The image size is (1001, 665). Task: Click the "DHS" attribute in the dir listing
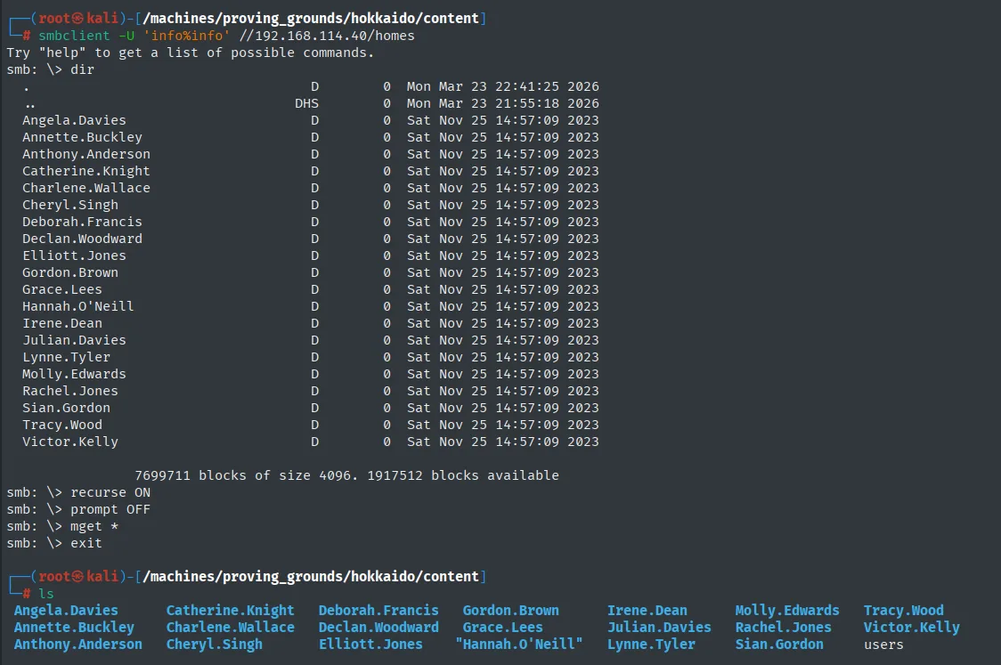[306, 103]
